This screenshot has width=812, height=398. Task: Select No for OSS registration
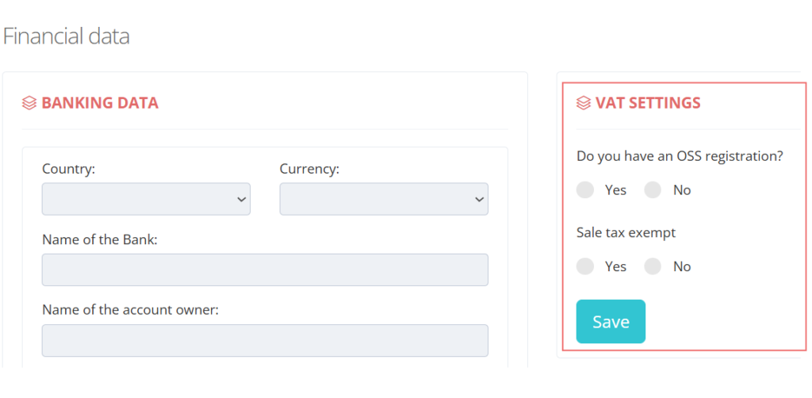[x=653, y=190]
